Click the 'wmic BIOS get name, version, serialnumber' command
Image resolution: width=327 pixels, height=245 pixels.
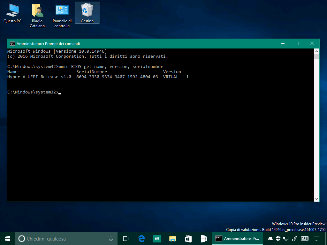click(111, 66)
